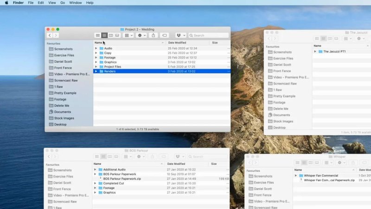Switch Wedding window to gallery view
Image resolution: width=371 pixels, height=209 pixels.
tap(117, 35)
